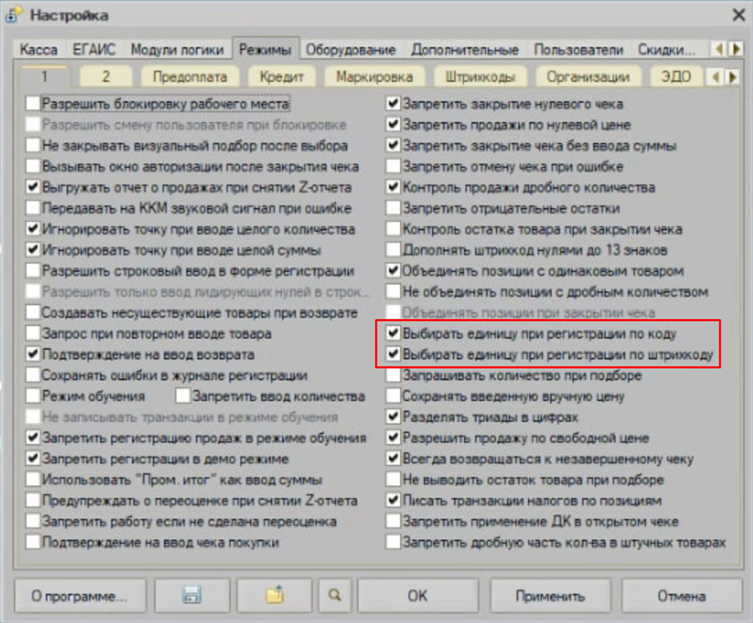
Task: Uncheck Запретить продажи по нулевой цене
Action: coord(393,125)
